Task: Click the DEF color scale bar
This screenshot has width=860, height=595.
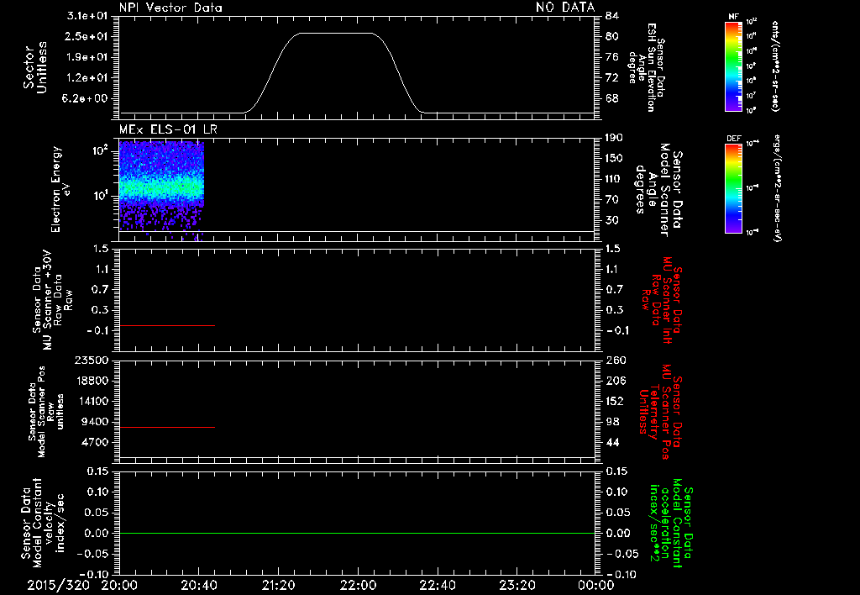Action: click(x=733, y=188)
